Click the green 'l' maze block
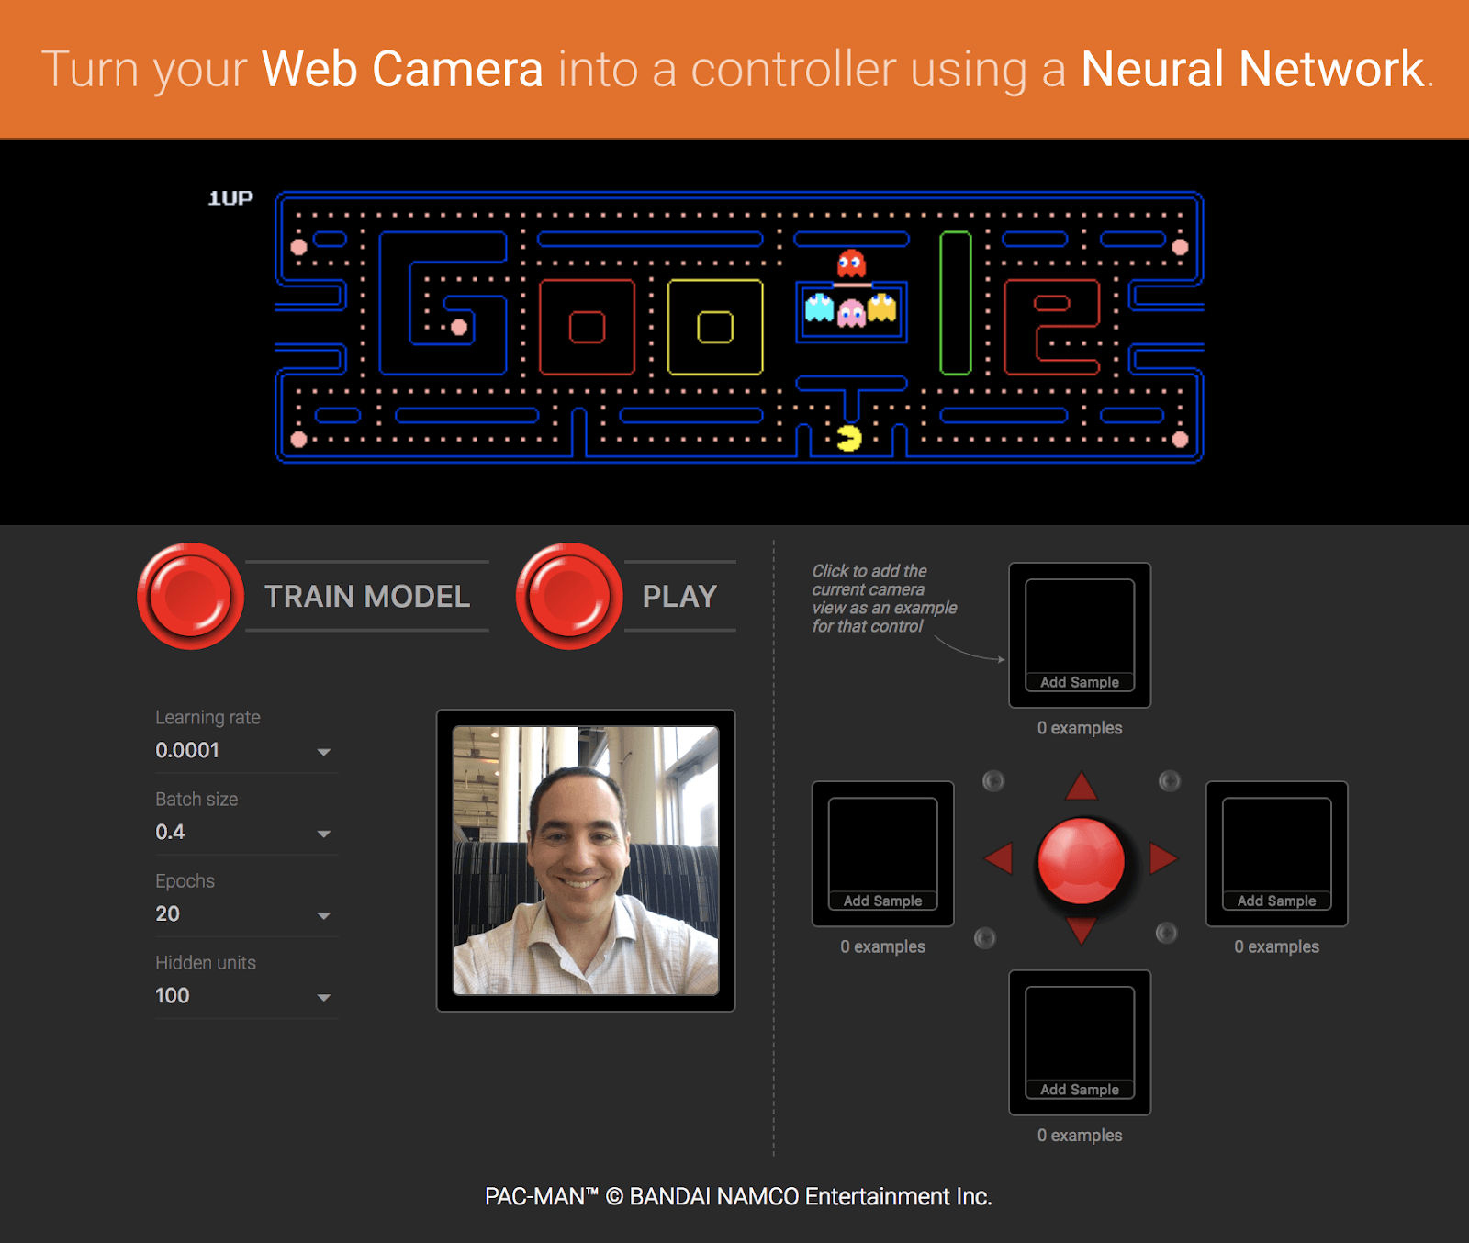Screen dimensions: 1469x1243 tap(955, 303)
